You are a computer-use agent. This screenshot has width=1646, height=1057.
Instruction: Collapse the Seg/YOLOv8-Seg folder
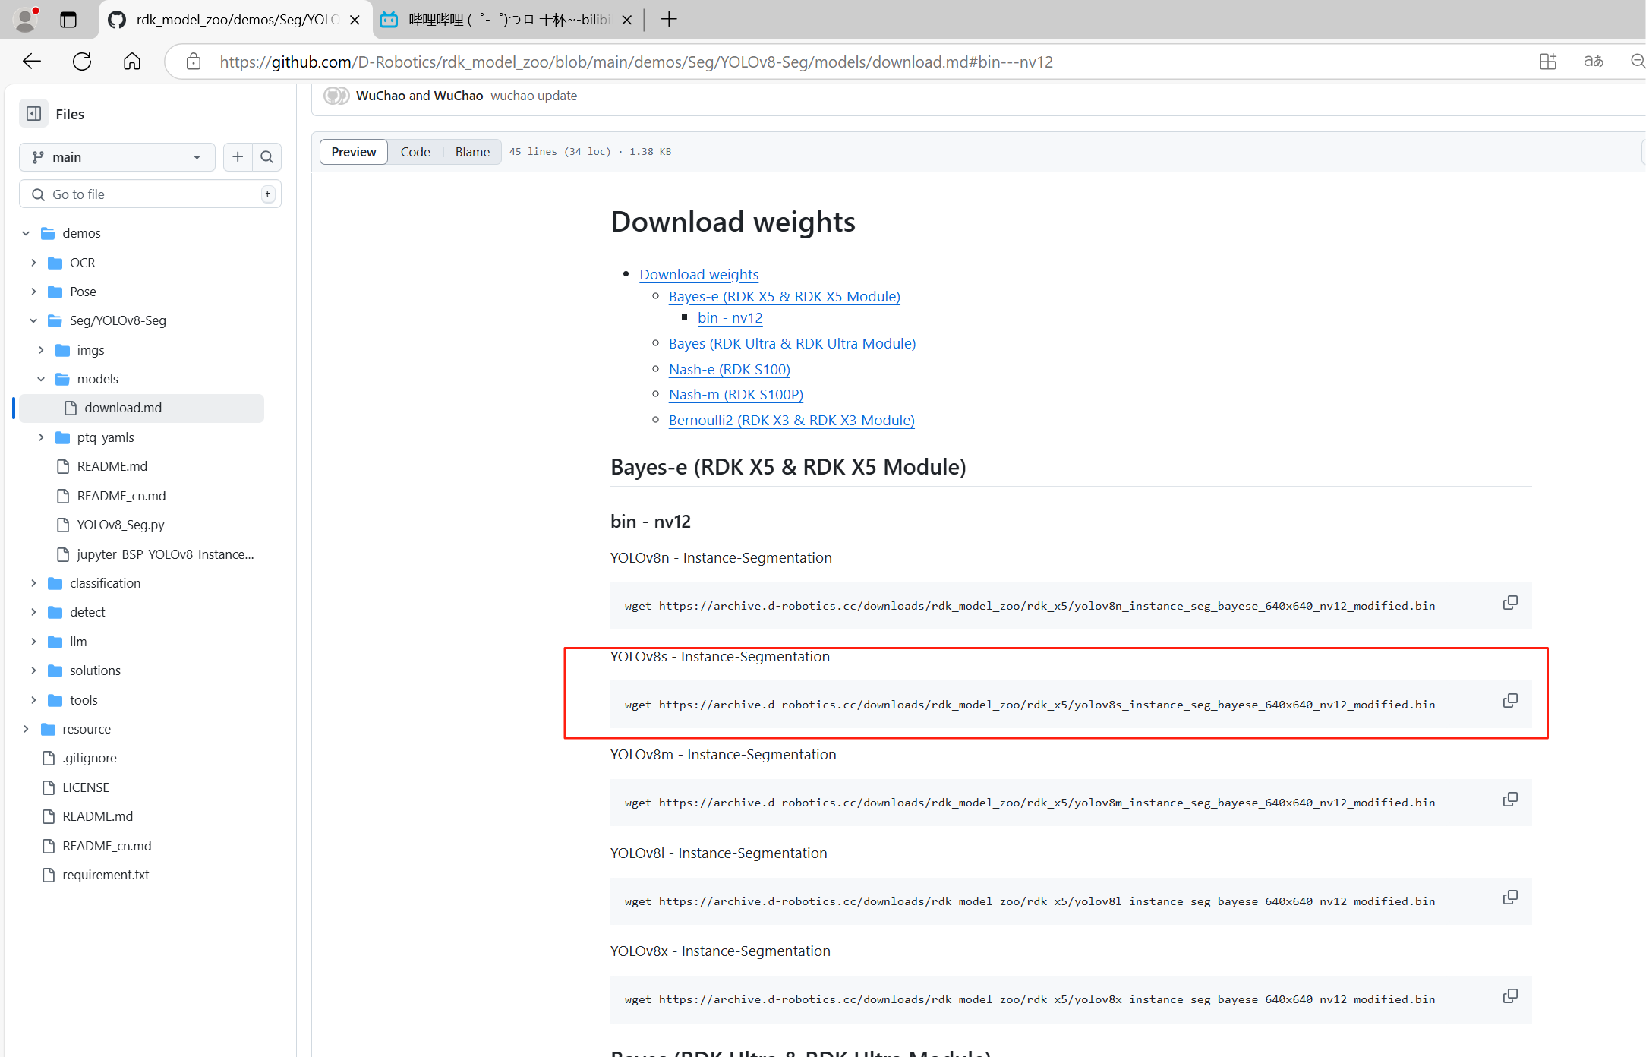tap(33, 320)
